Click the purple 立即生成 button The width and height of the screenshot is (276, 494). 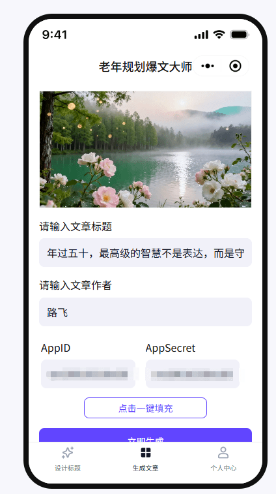click(145, 435)
